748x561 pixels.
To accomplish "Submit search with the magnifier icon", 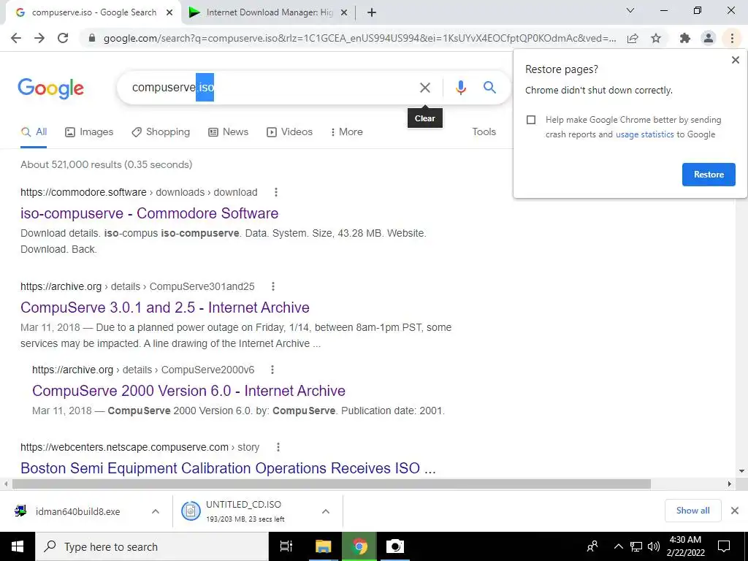I will click(x=489, y=88).
